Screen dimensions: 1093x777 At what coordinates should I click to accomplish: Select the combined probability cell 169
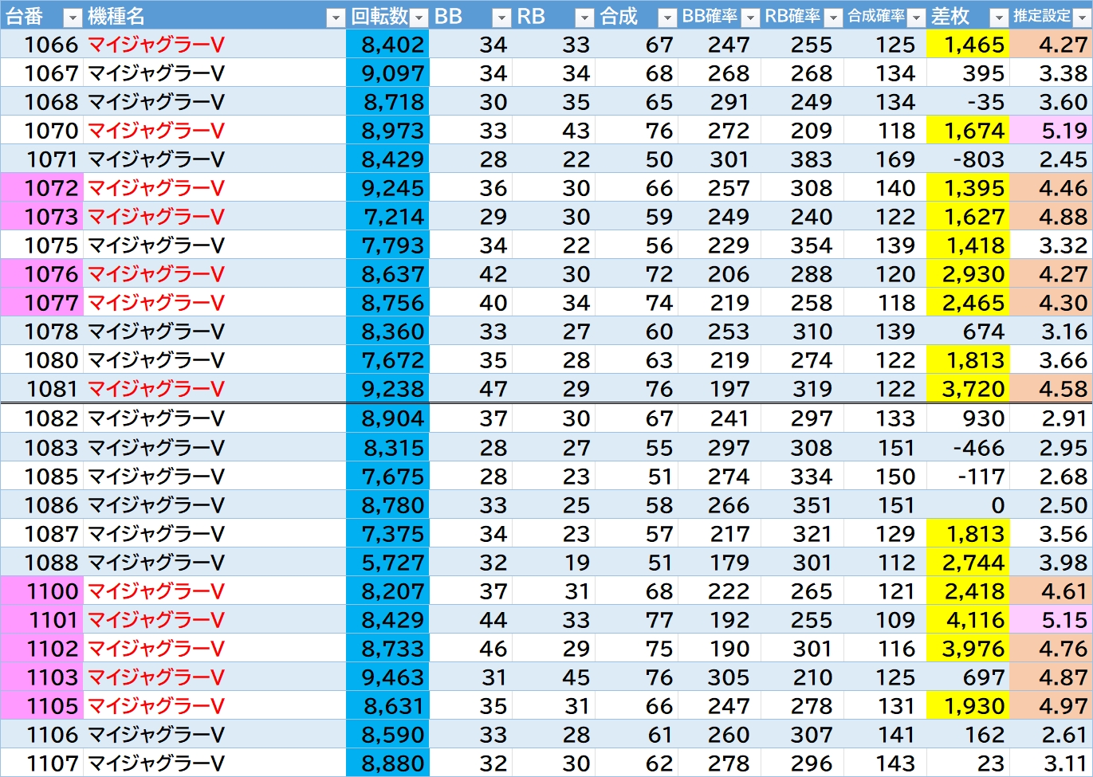[x=885, y=159]
